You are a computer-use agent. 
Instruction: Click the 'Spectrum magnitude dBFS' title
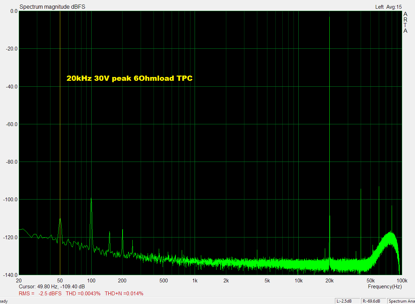[x=53, y=7]
